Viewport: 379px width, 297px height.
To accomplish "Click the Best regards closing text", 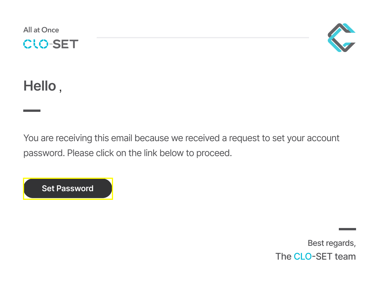I will coord(332,243).
